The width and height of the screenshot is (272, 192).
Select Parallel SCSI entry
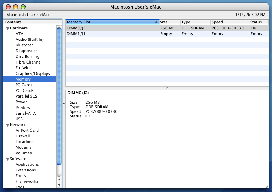(x=27, y=96)
